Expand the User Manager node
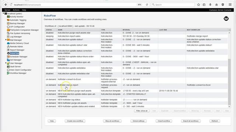The height and width of the screenshot is (132, 236). coord(6,63)
